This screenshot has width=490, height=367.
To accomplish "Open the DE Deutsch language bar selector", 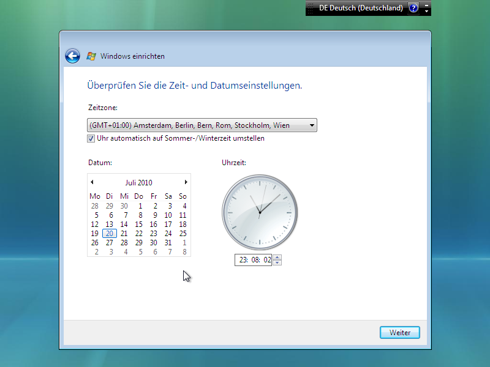I will click(x=360, y=8).
